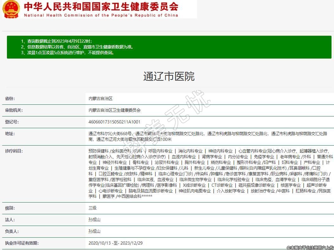Click the name 孙成山 in the 法人 row

(94, 220)
